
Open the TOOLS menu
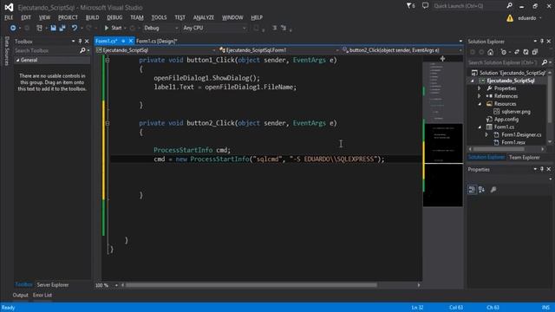pyautogui.click(x=159, y=17)
